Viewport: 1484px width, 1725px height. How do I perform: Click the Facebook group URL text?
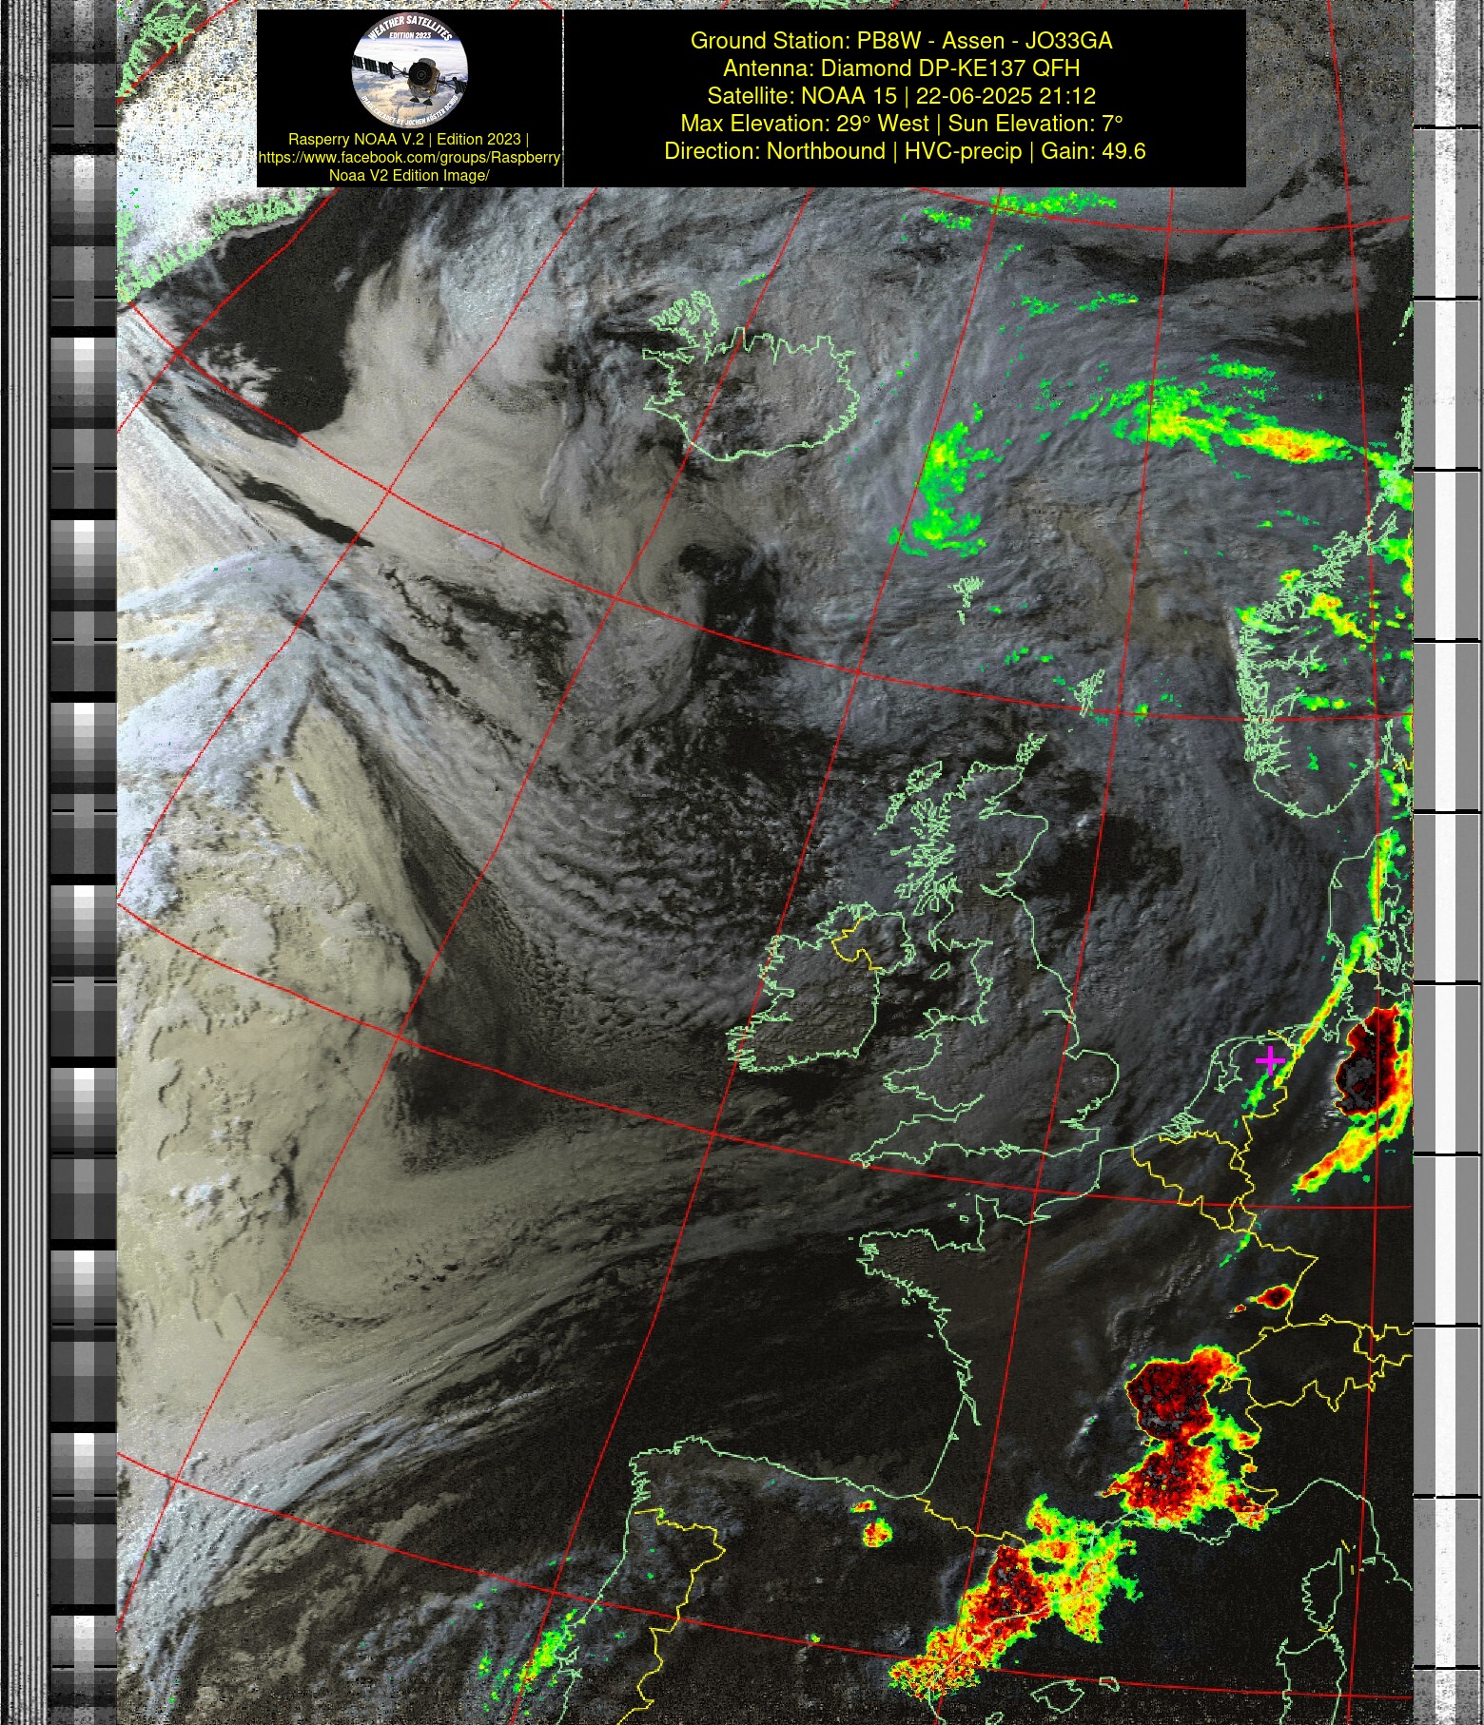(x=409, y=157)
